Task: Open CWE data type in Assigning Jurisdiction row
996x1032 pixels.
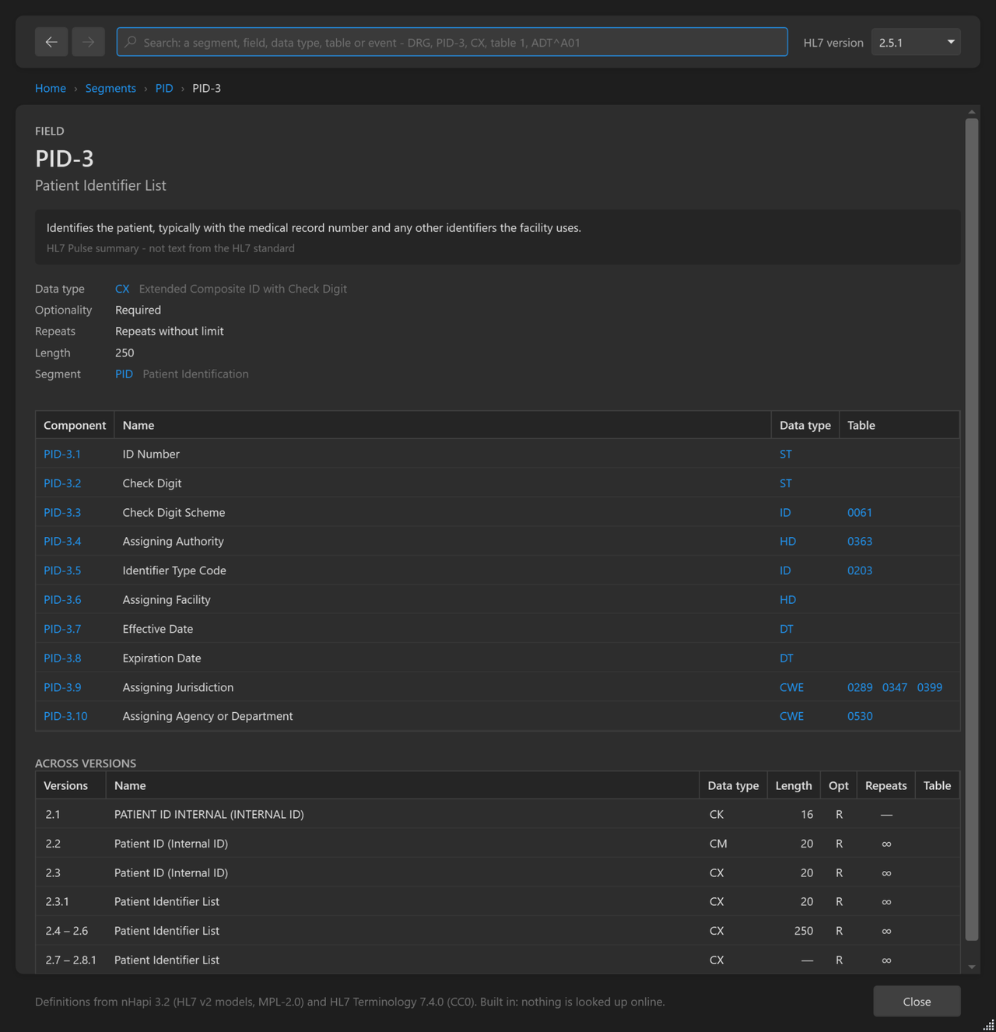Action: [791, 687]
